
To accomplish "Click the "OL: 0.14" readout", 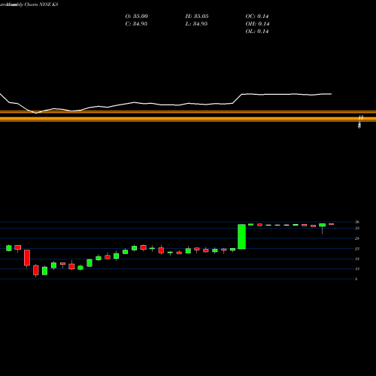I will coord(257,32).
